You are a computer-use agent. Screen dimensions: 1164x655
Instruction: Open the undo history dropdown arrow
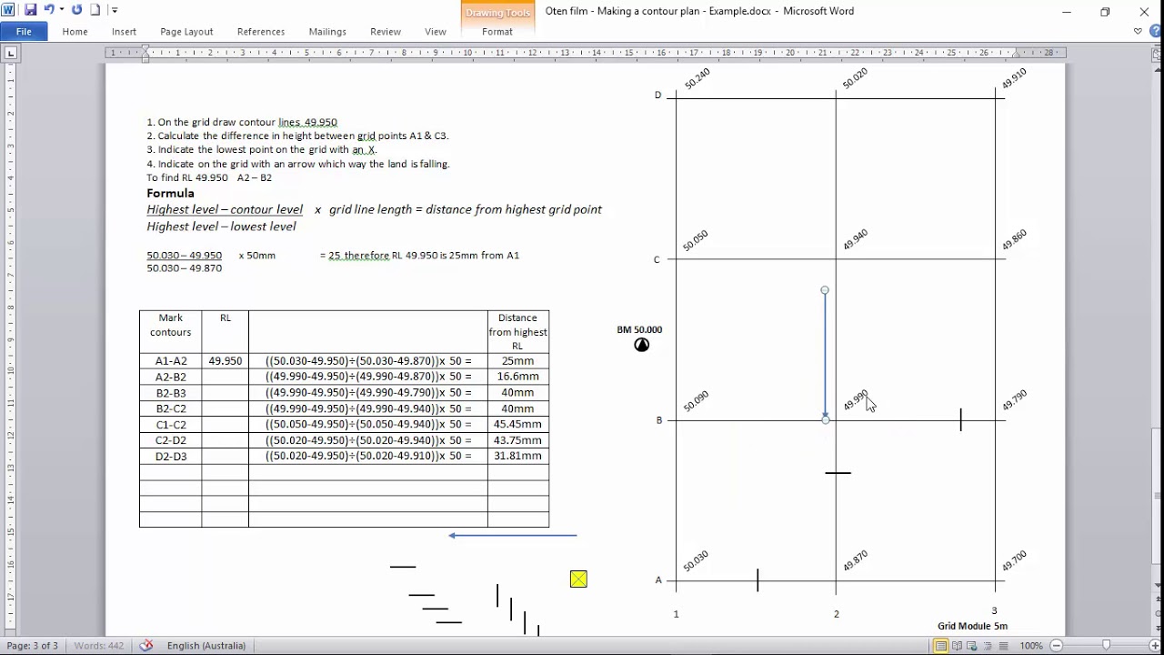pos(61,10)
